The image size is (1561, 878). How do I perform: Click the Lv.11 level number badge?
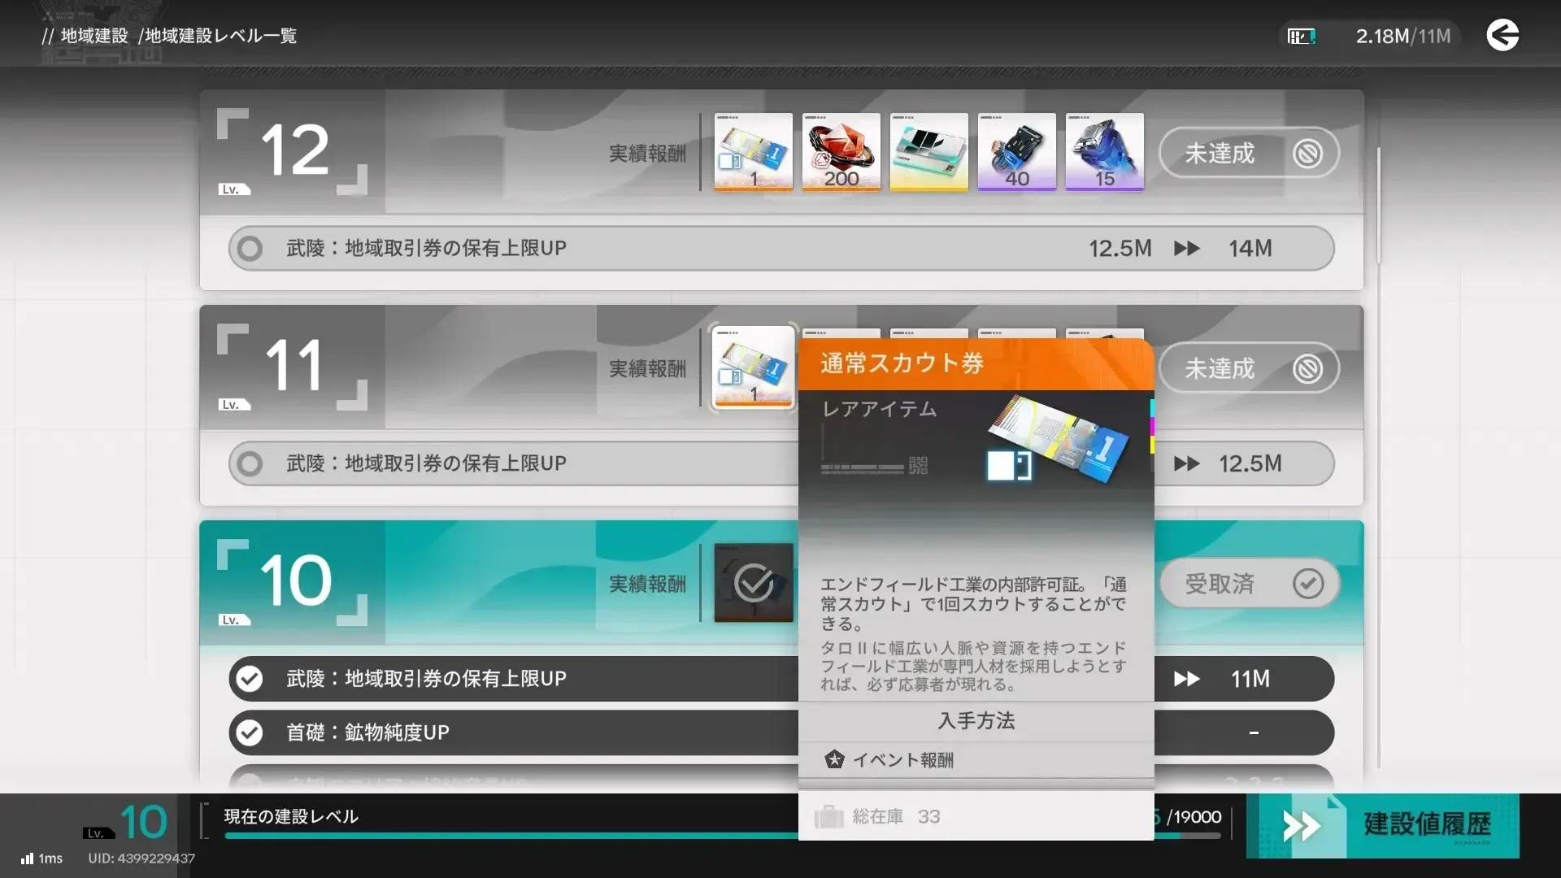point(293,367)
